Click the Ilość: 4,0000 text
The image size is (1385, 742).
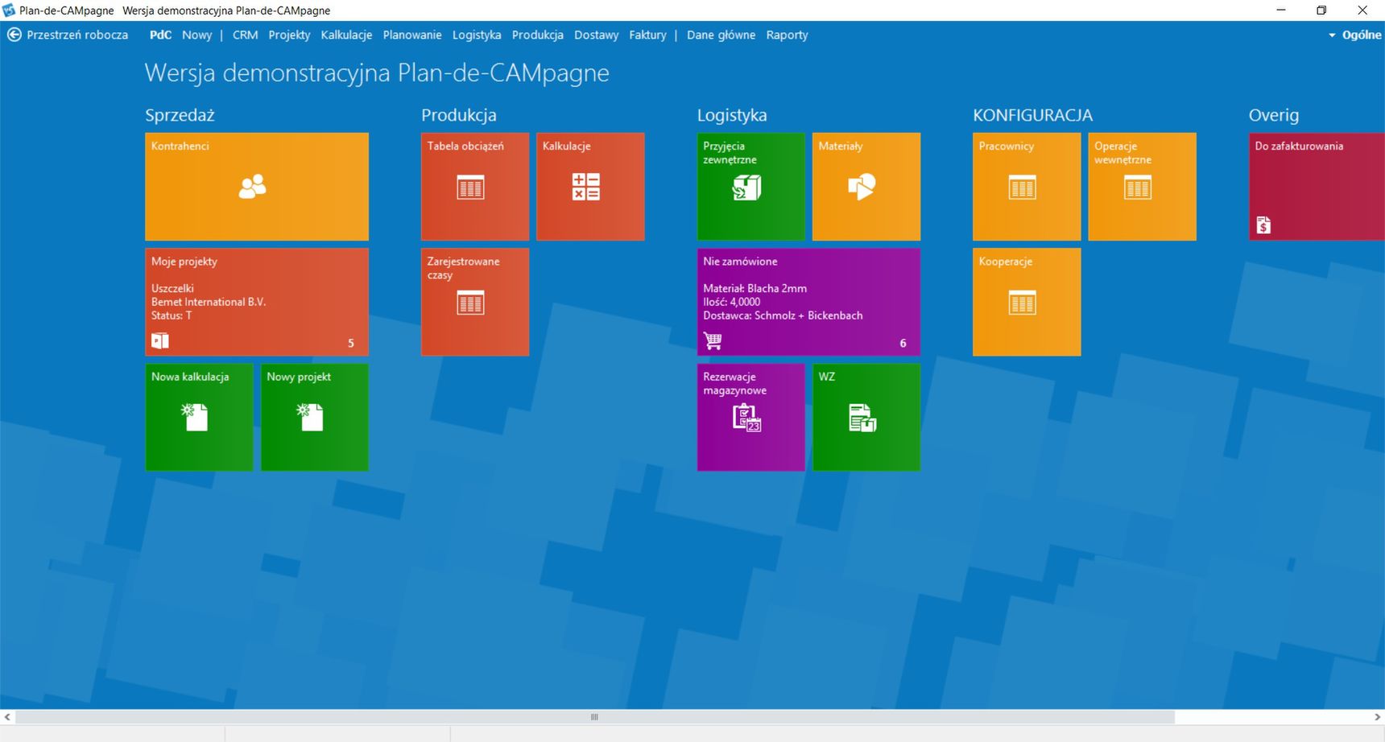(731, 302)
